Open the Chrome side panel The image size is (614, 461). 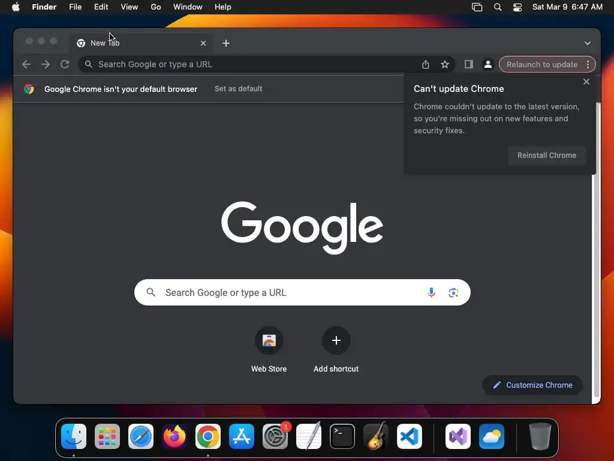pos(469,64)
